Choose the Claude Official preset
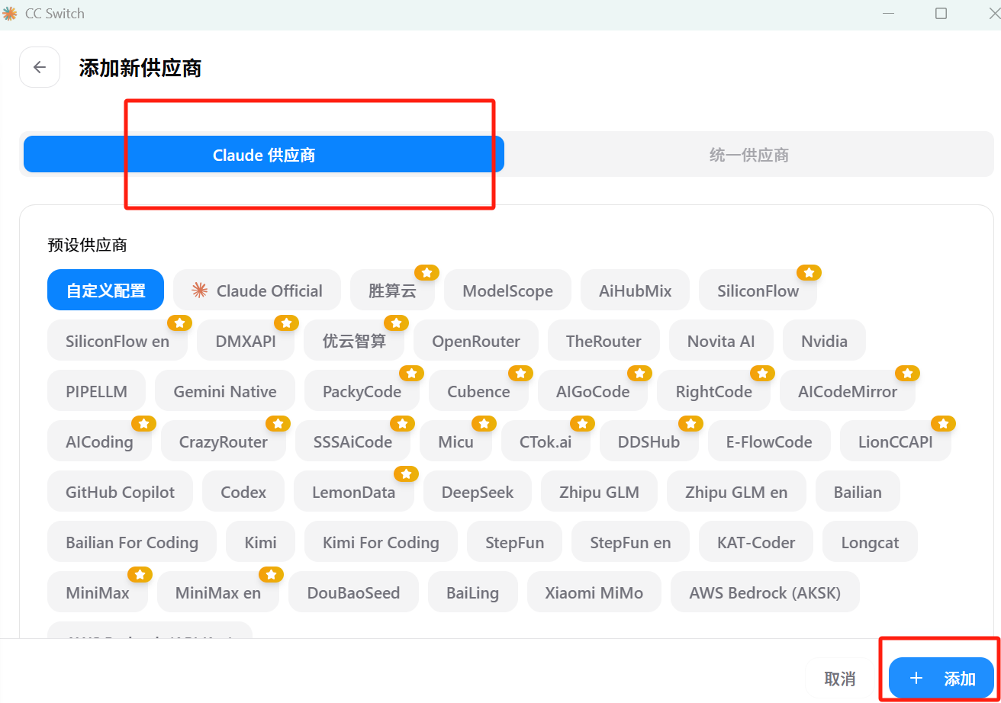 [x=257, y=291]
